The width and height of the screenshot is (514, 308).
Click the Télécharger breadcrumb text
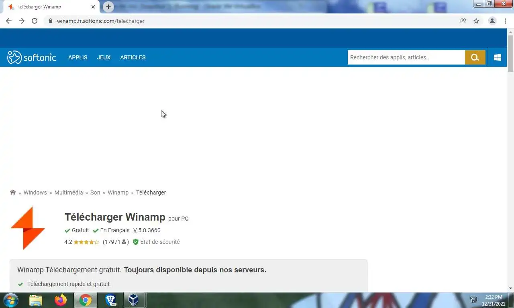[151, 192]
